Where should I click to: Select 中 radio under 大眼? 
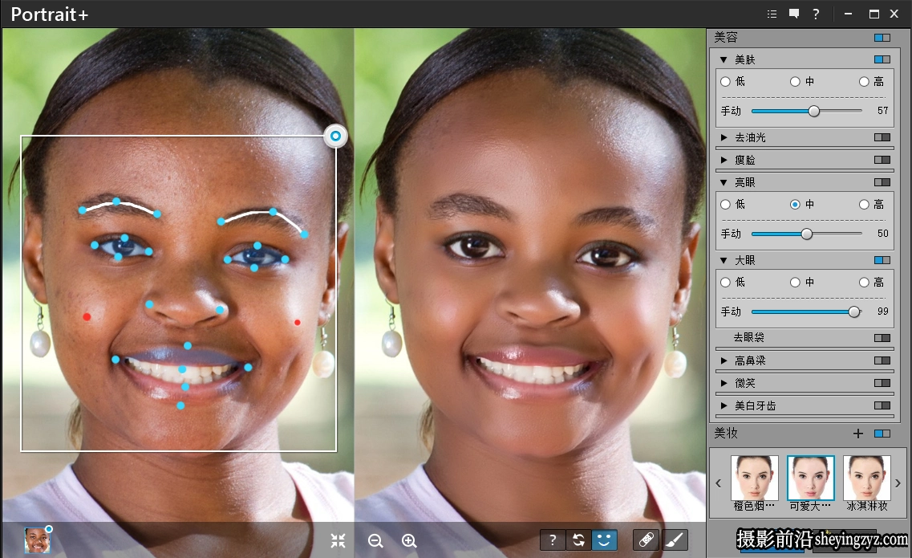(x=795, y=283)
